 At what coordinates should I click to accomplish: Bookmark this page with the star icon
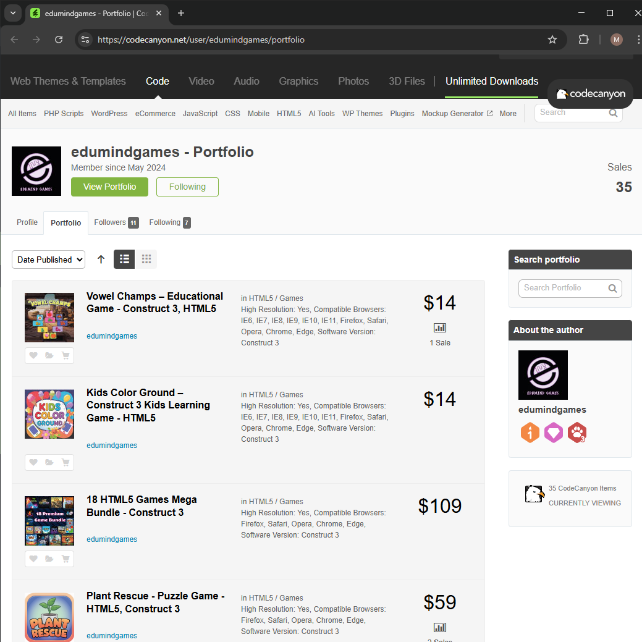point(552,40)
